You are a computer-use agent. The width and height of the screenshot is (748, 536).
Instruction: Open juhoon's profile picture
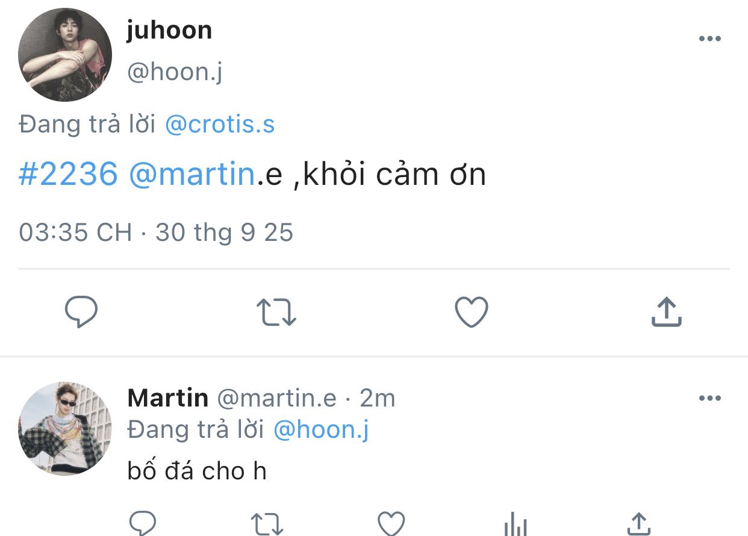(x=65, y=54)
